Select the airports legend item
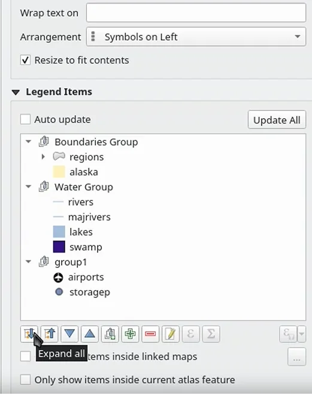The height and width of the screenshot is (394, 312). pyautogui.click(x=86, y=277)
